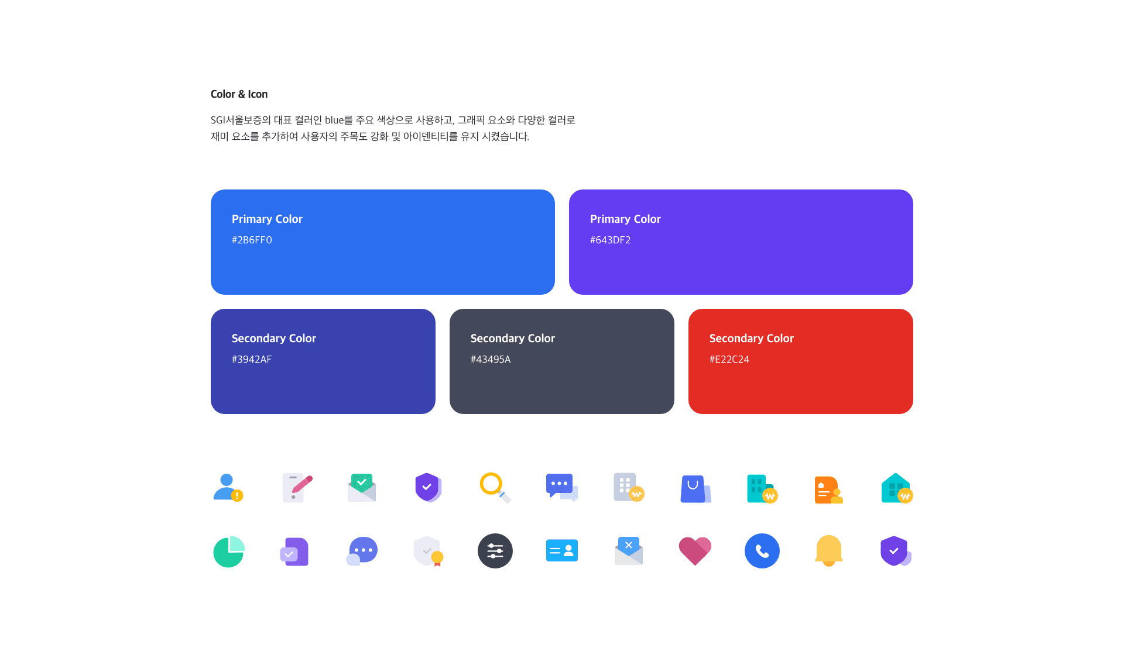The image size is (1124, 655).
Task: Click the blue chat bubbles message icon
Action: point(561,488)
